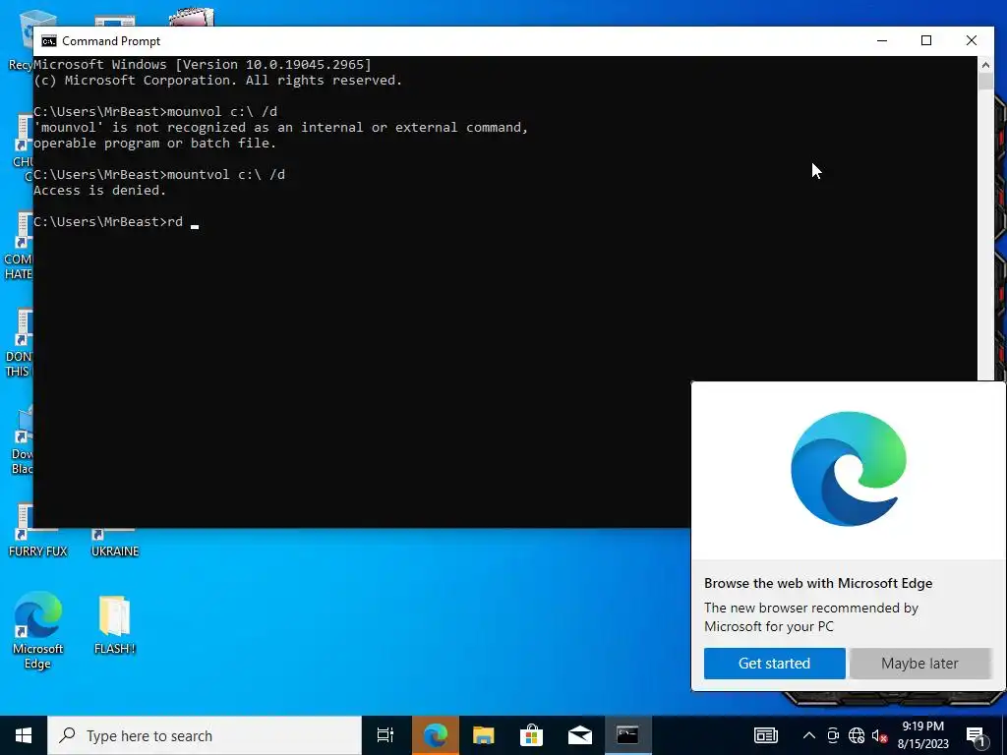Click Get started in the Edge popup
This screenshot has height=755, width=1007.
tap(775, 664)
